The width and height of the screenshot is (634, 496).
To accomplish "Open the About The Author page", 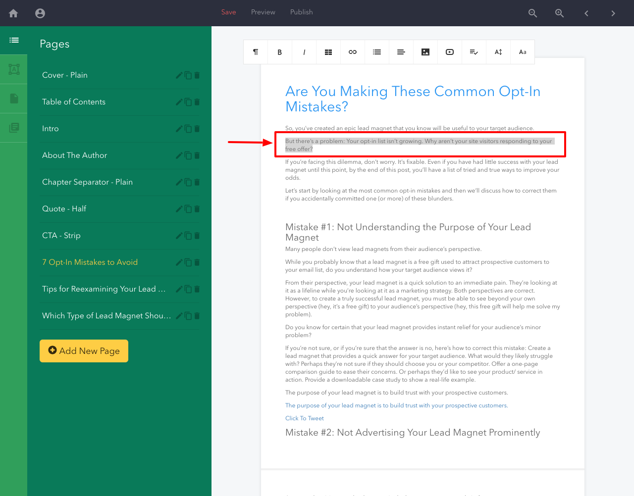I will [74, 155].
